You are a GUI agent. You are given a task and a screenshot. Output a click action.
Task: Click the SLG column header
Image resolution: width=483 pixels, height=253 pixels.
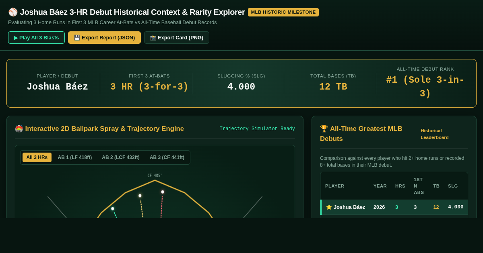453,186
